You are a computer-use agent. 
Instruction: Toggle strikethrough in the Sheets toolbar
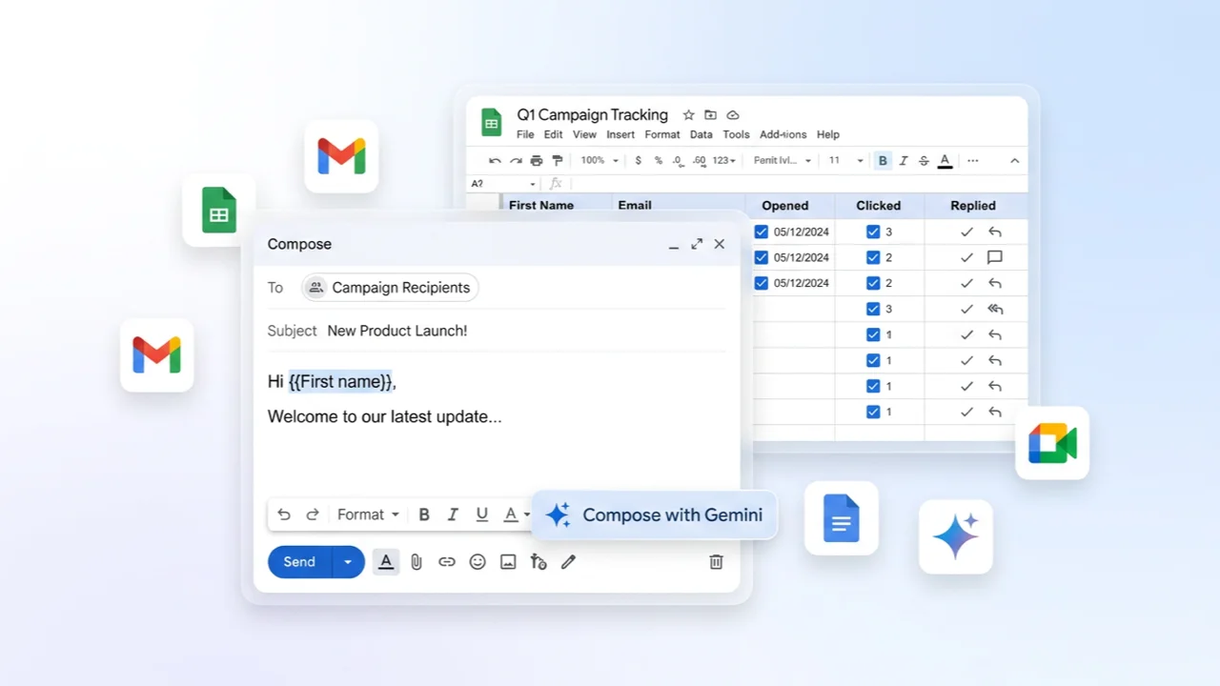(x=924, y=161)
